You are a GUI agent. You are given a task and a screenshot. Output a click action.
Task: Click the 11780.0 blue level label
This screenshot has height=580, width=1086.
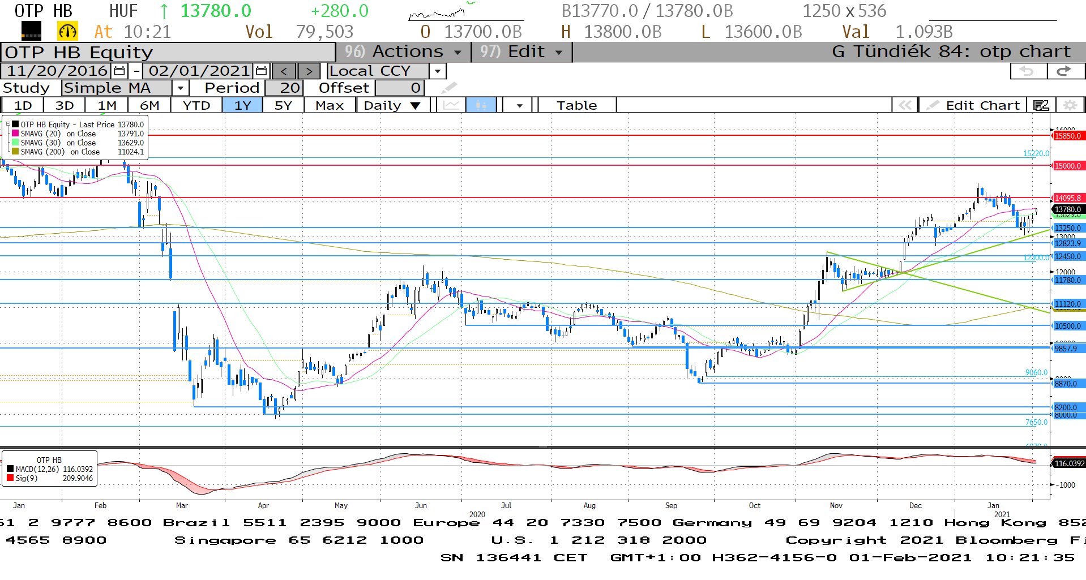point(1068,280)
